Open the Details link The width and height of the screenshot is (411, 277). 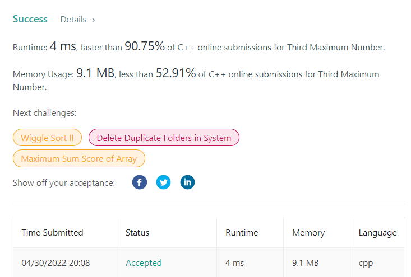coord(73,20)
